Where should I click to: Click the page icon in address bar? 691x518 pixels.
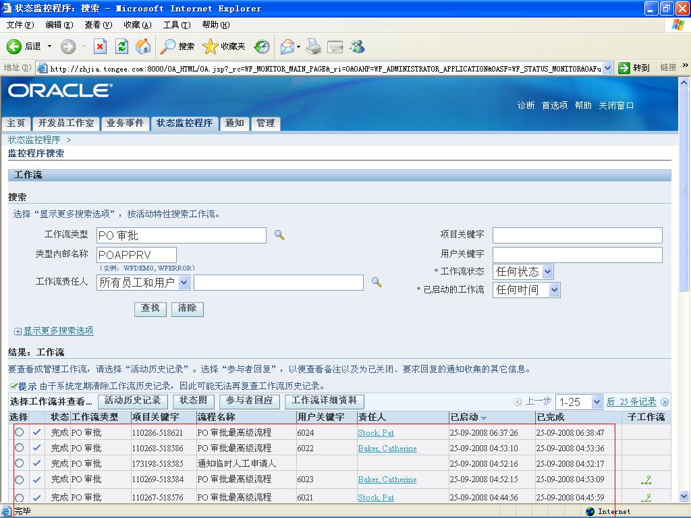43,68
